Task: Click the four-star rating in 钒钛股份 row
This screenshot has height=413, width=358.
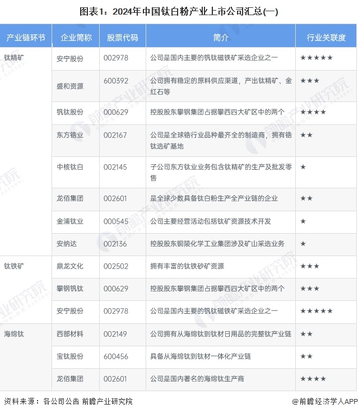Action: coord(313,112)
